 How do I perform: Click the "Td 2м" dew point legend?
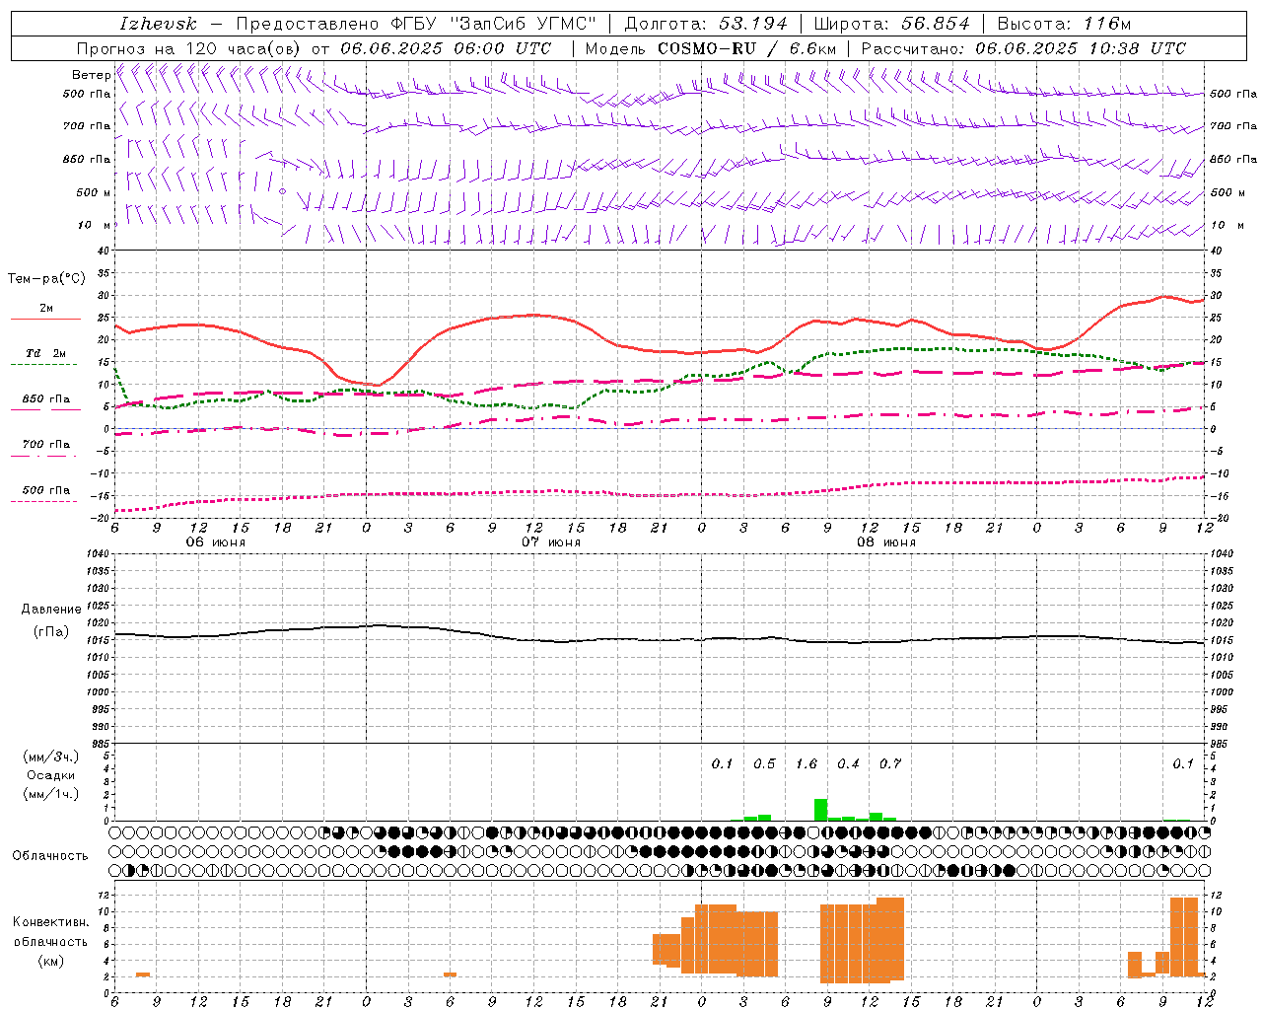pyautogui.click(x=46, y=353)
